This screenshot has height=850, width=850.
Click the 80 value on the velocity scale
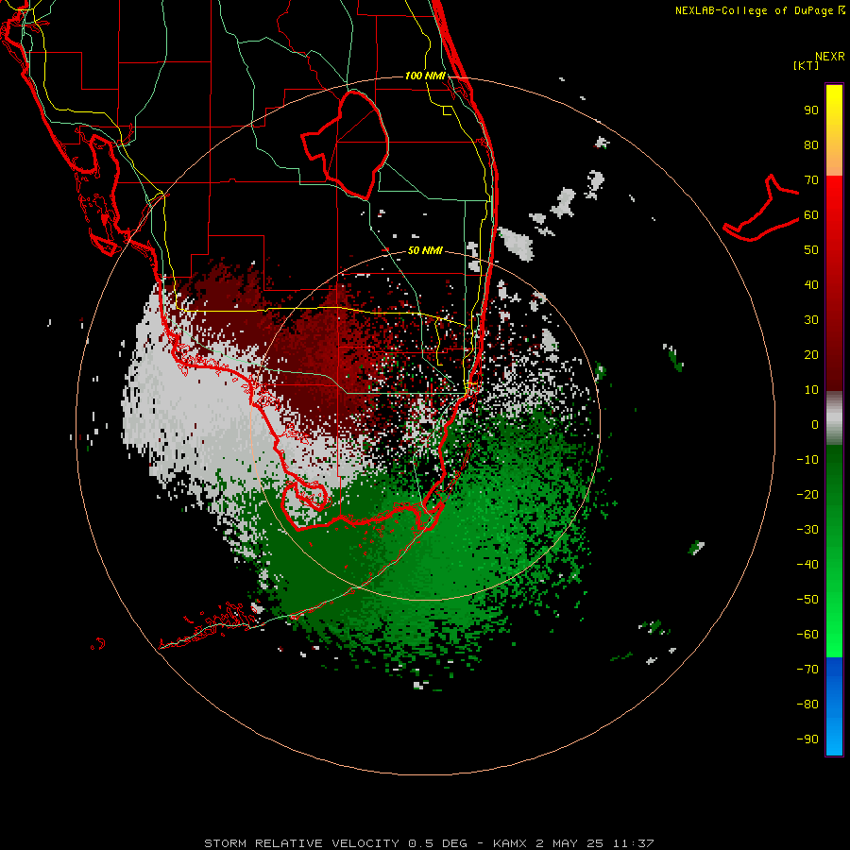[x=811, y=144]
